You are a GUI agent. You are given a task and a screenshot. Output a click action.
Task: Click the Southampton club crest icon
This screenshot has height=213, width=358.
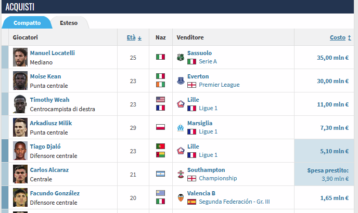click(x=181, y=174)
